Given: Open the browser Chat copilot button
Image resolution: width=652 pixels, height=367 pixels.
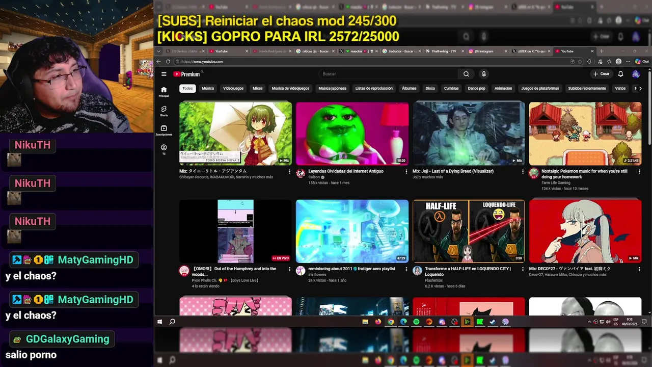Looking at the screenshot, I should pos(641,61).
